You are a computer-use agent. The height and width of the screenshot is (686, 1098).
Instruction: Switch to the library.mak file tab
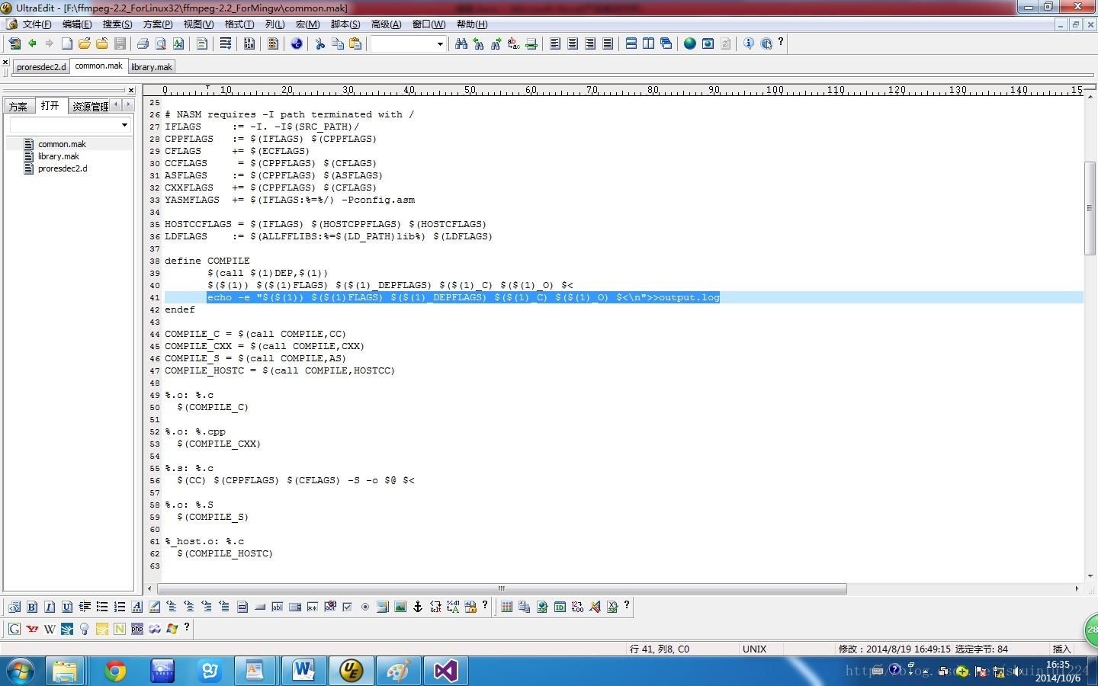coord(152,67)
